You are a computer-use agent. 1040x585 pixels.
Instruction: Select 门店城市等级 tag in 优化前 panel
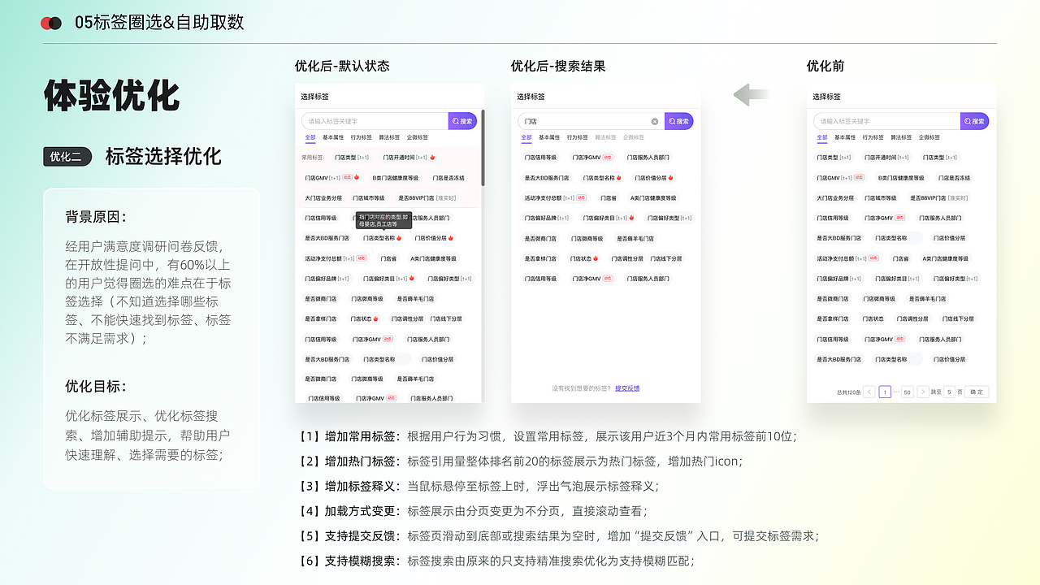881,198
